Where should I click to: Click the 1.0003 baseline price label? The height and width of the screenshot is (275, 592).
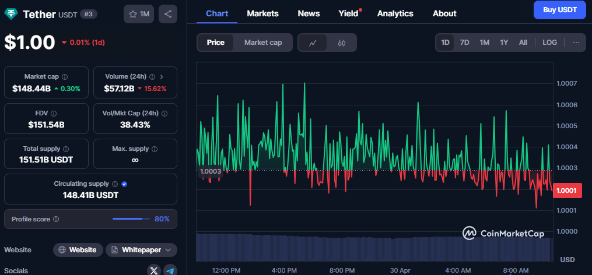click(211, 172)
